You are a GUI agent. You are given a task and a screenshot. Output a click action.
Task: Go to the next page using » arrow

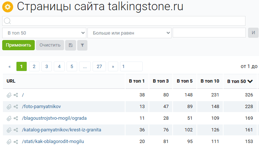coord(113,66)
